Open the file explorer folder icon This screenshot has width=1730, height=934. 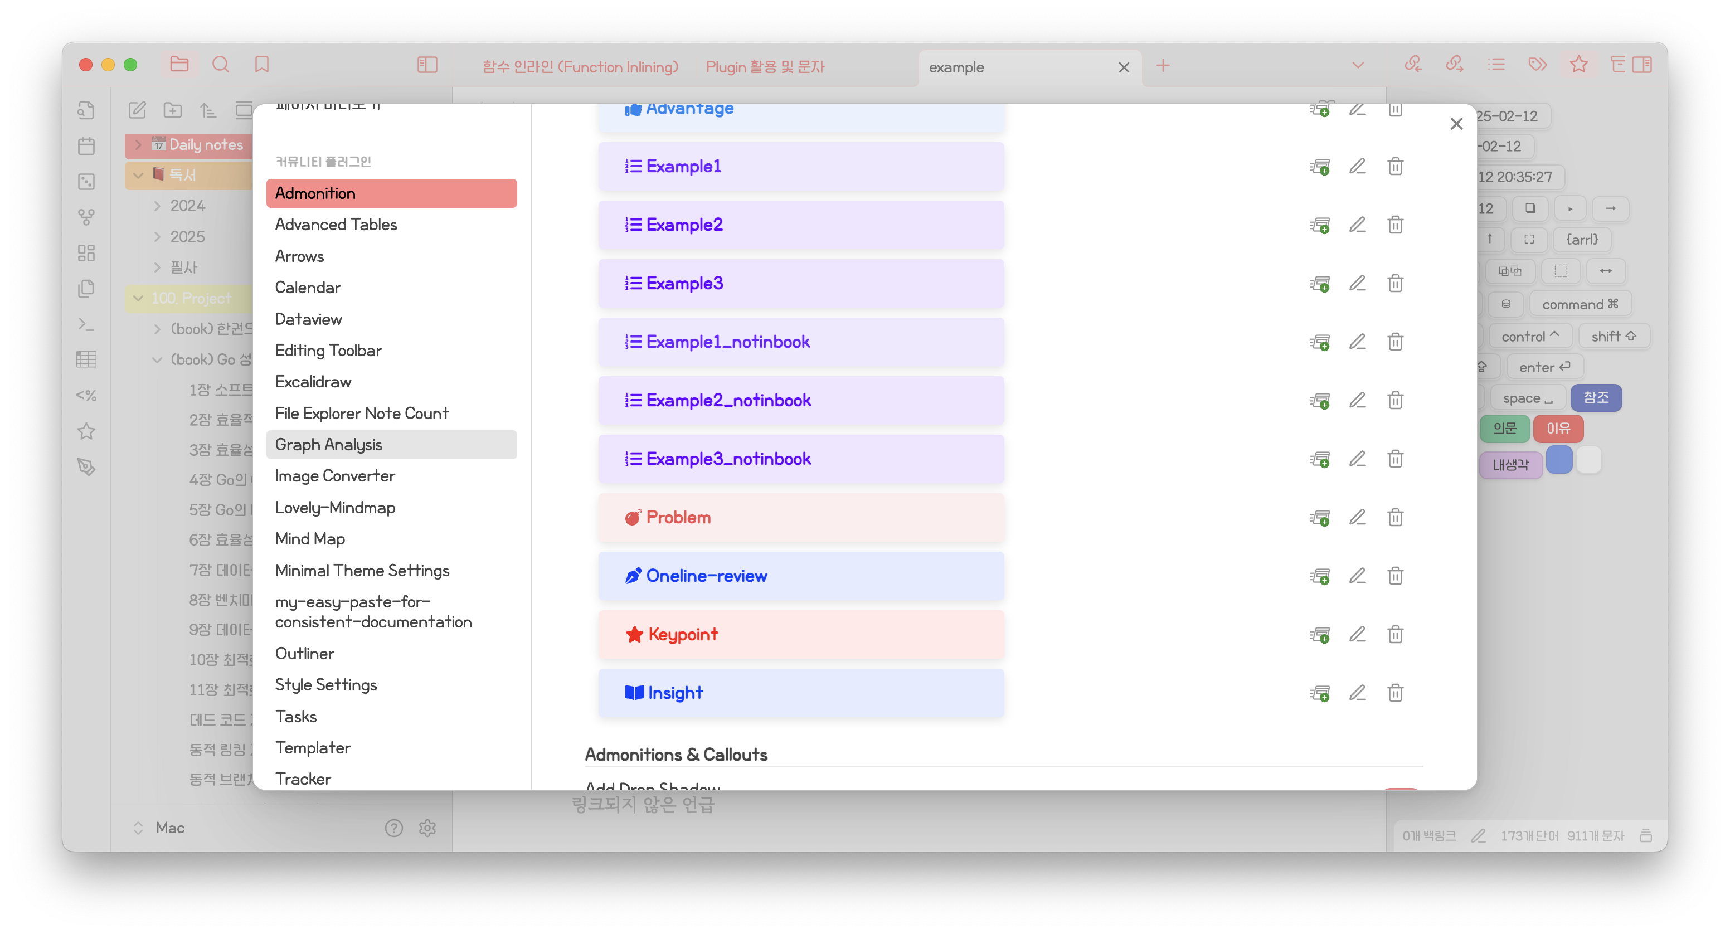[179, 65]
